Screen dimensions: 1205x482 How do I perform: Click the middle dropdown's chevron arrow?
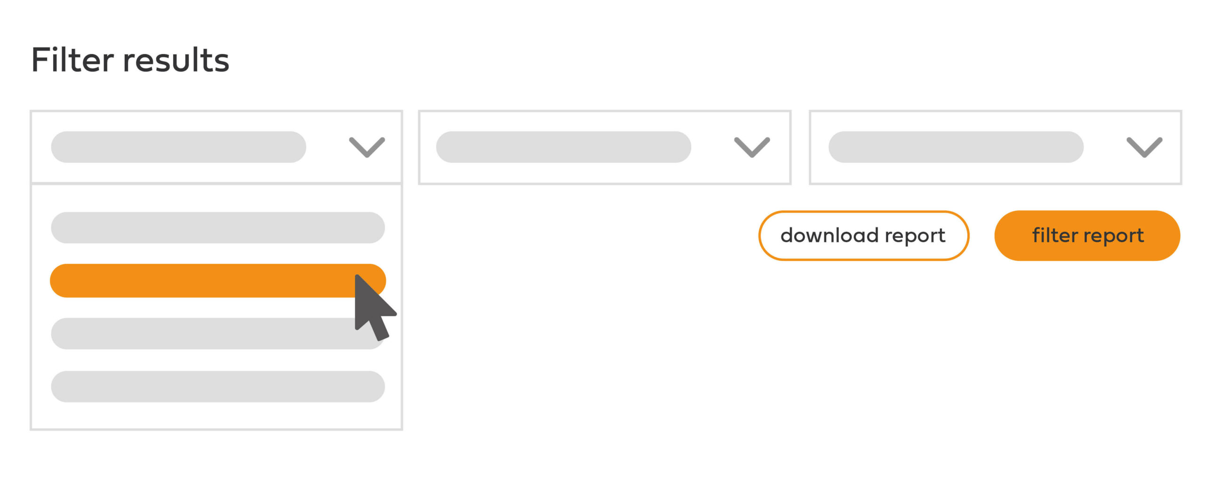coord(752,147)
